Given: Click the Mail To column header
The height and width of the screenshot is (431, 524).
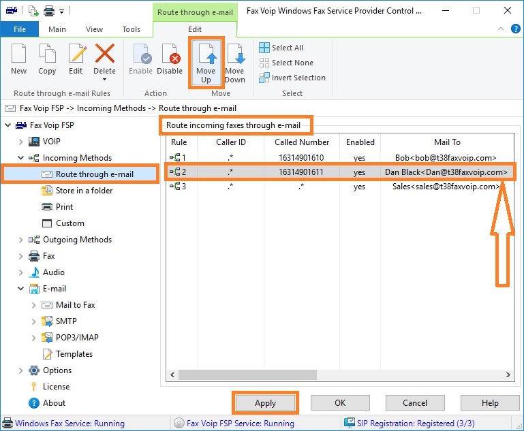Looking at the screenshot, I should [x=447, y=142].
